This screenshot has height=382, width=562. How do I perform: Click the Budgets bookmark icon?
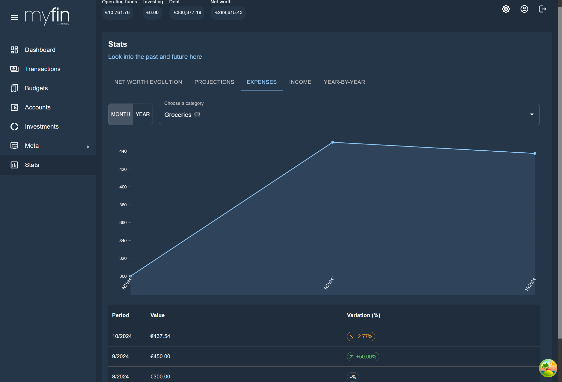(14, 88)
